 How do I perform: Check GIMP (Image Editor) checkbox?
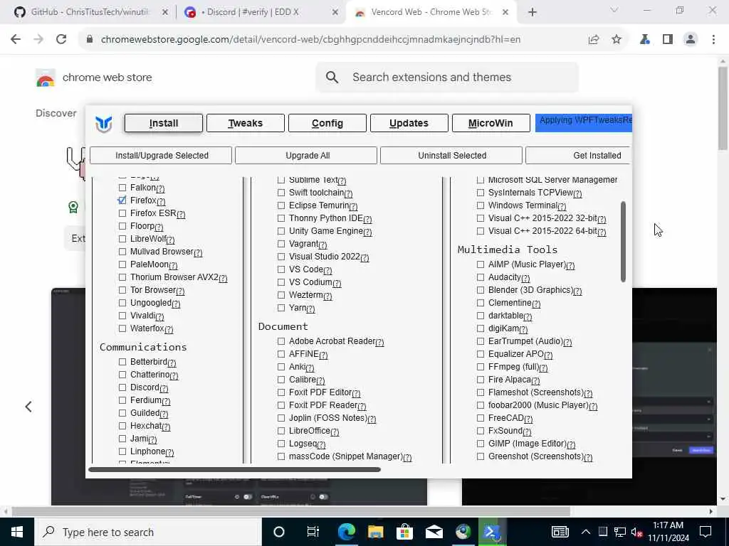tap(481, 444)
